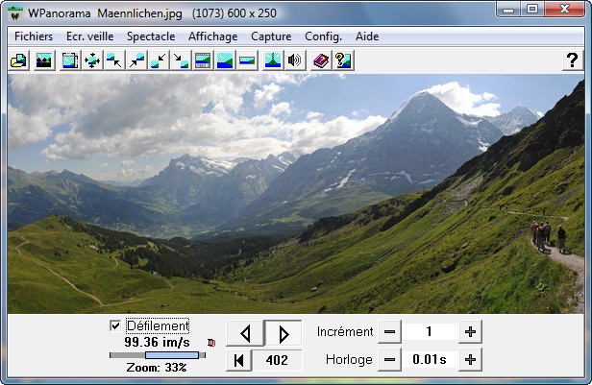Jump to start with the rewind button
The height and width of the screenshot is (385, 592).
238,360
